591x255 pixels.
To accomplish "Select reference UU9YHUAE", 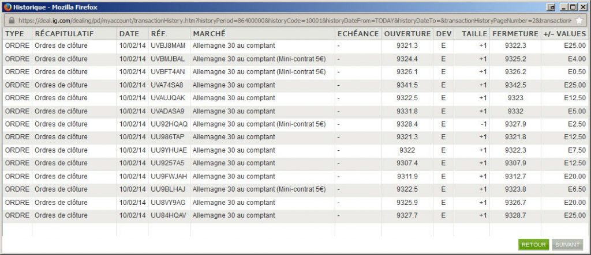I will tap(169, 150).
